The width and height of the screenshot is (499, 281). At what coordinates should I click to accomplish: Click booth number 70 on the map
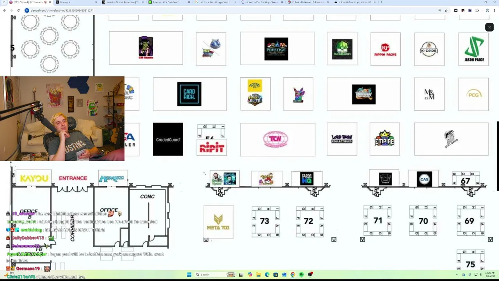tap(423, 221)
